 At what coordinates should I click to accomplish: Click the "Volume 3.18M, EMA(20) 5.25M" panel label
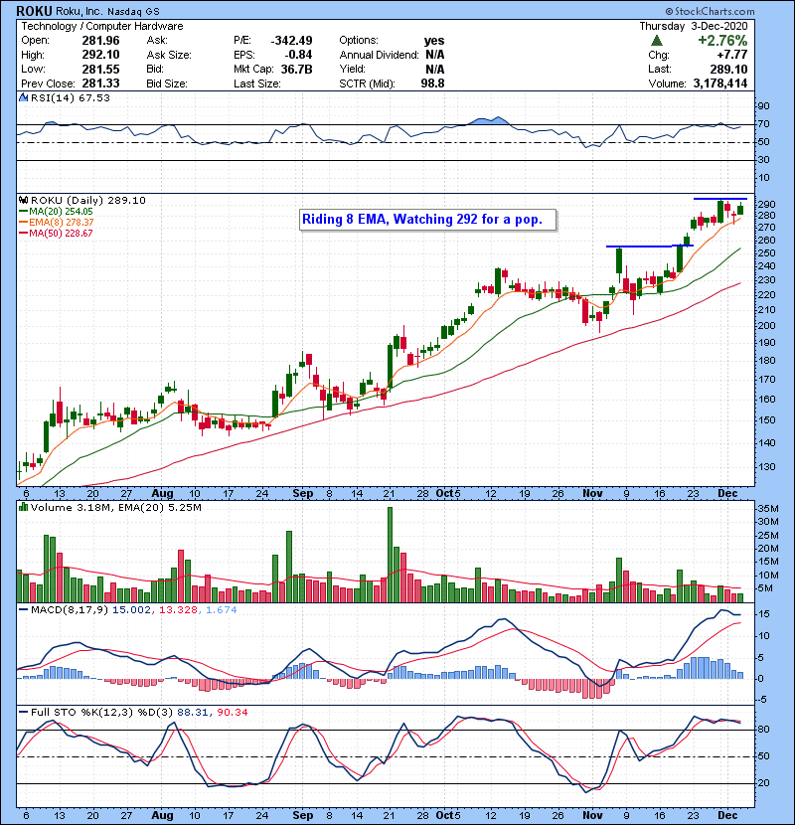pyautogui.click(x=115, y=507)
